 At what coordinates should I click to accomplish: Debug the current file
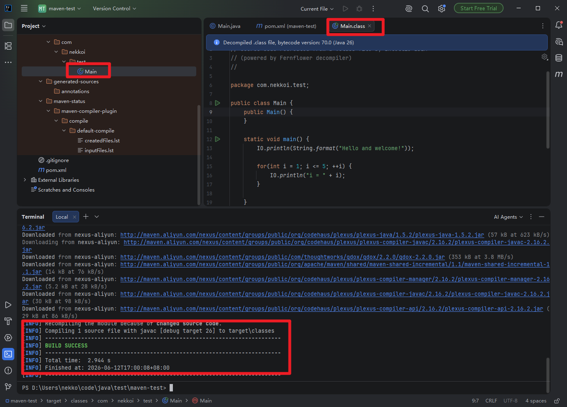(x=359, y=9)
